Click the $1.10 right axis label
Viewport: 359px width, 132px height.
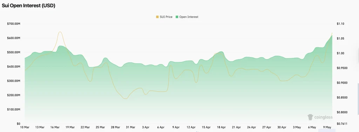(340, 24)
